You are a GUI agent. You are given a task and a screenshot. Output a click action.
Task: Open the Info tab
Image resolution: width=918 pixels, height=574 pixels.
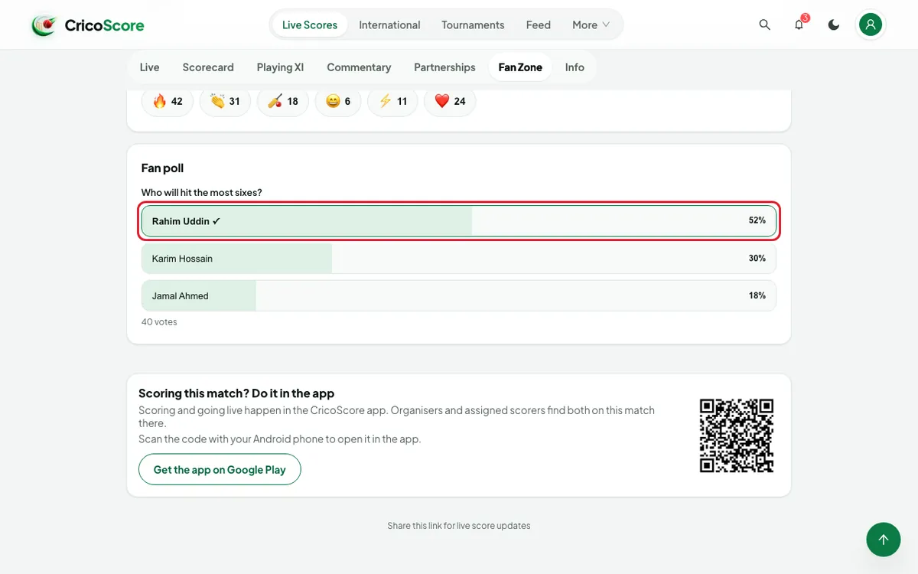click(x=575, y=67)
